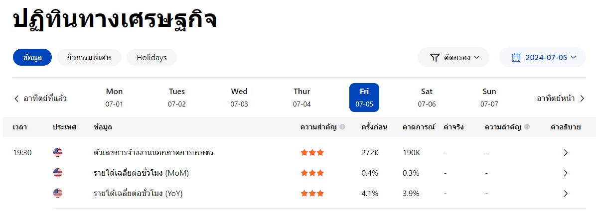The height and width of the screenshot is (212, 596).
Task: Go to previous week อาทิตย์ที่แล้ว
Action: [40, 98]
